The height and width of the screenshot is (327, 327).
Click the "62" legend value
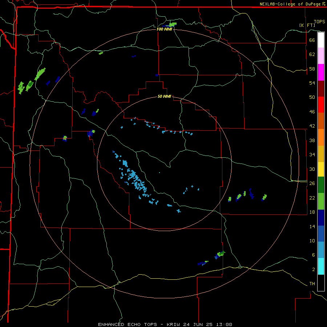(x=312, y=54)
